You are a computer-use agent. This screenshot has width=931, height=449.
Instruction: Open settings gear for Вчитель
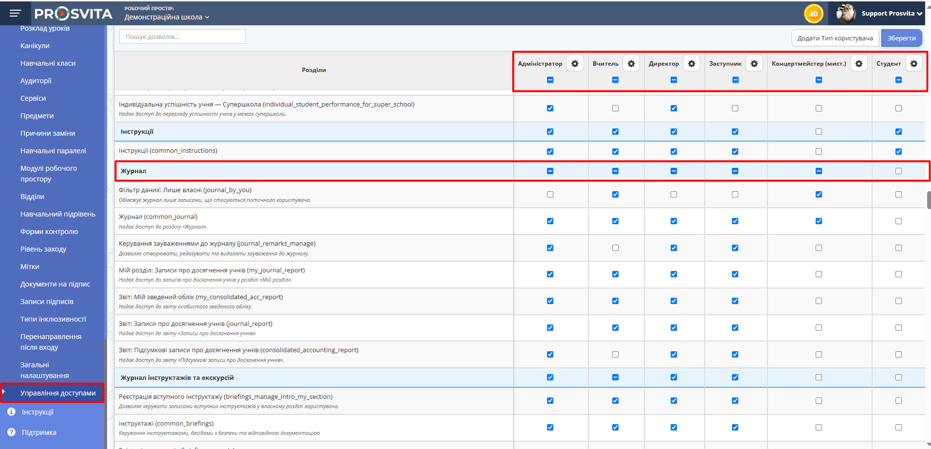click(631, 64)
